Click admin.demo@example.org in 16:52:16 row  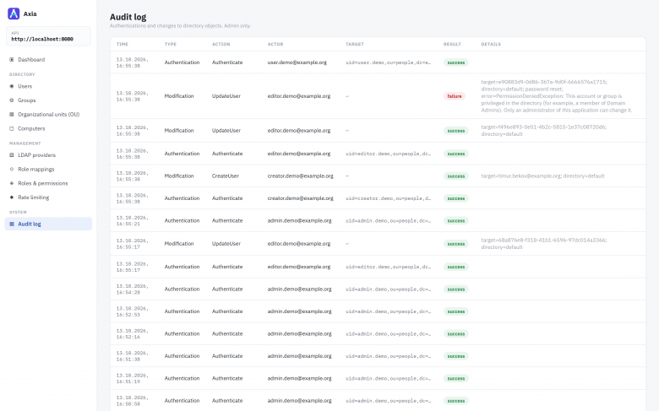click(300, 333)
